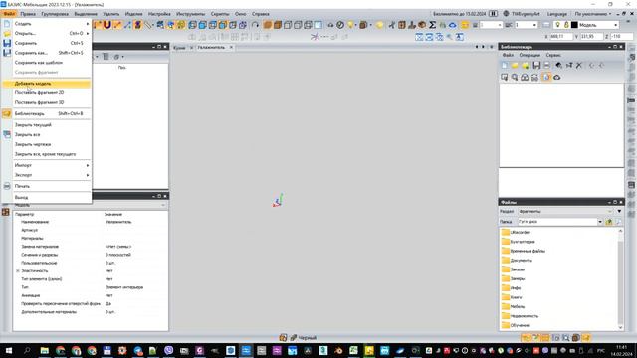
Task: Click the save diskette icon in Библиотекарь
Action: (536, 65)
